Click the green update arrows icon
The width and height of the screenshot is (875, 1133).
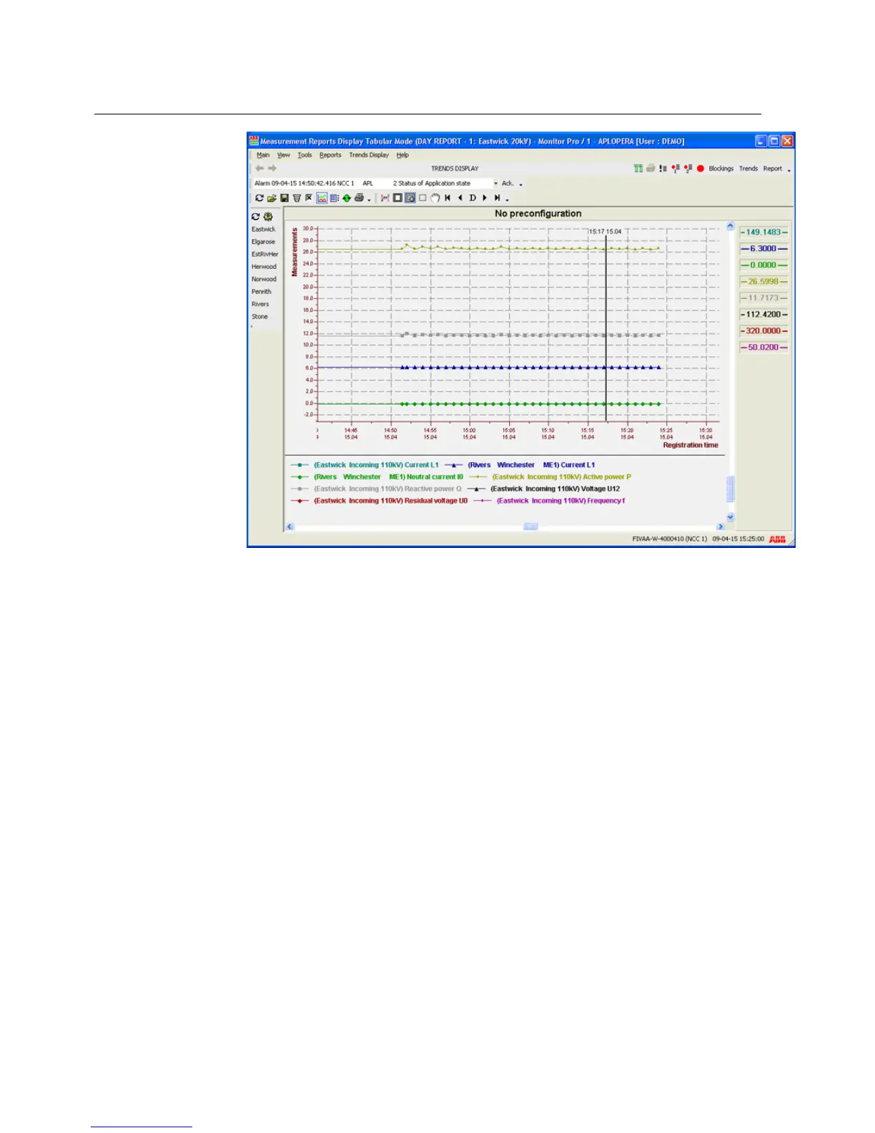pos(347,197)
